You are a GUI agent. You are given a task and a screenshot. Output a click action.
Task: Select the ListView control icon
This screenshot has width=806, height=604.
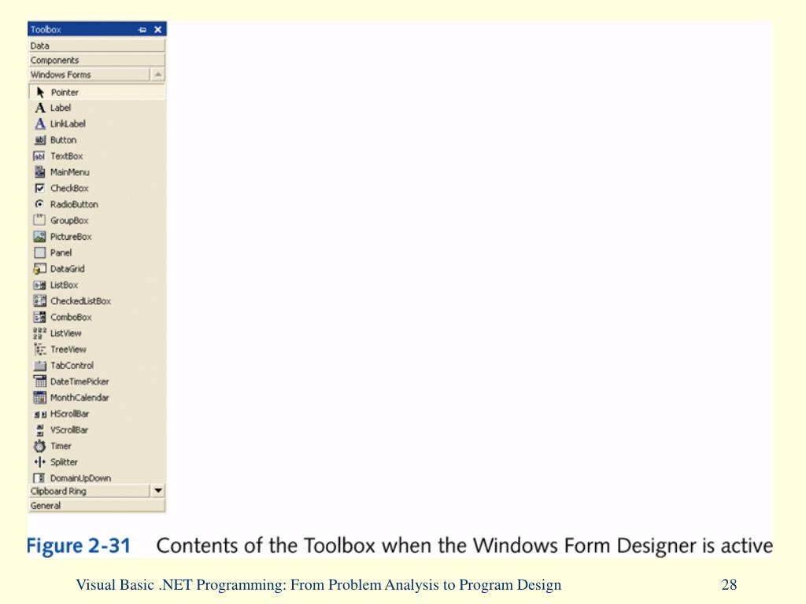39,333
